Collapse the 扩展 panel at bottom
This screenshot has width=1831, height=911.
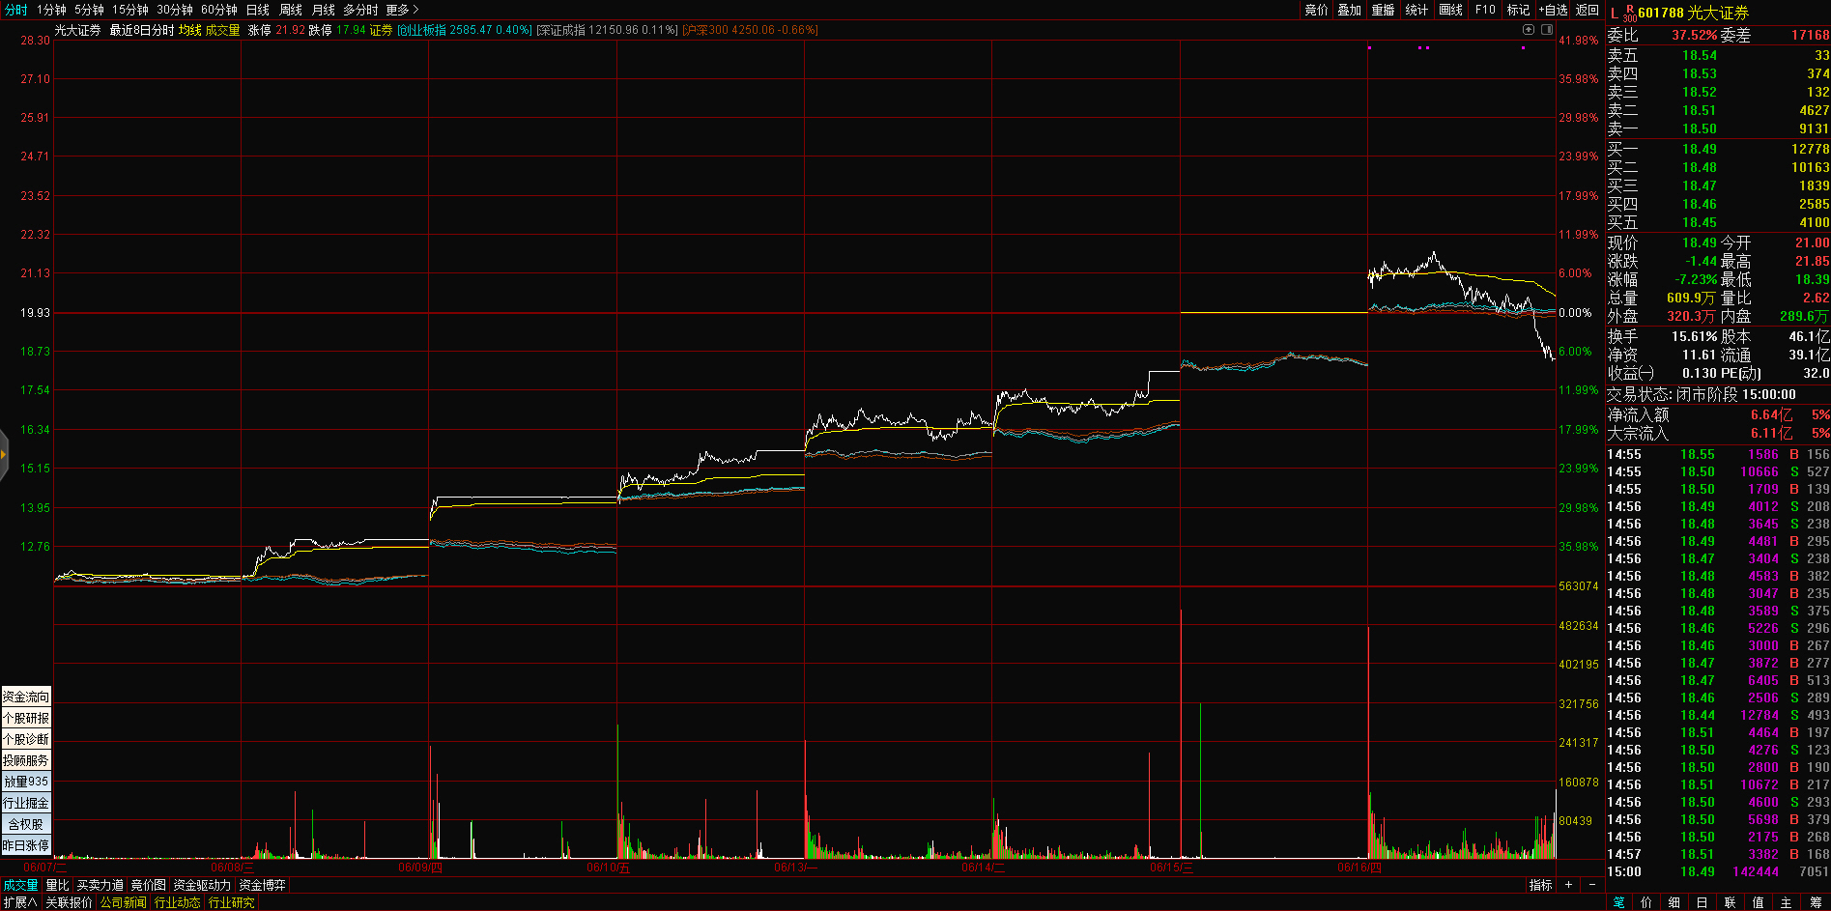click(x=19, y=902)
